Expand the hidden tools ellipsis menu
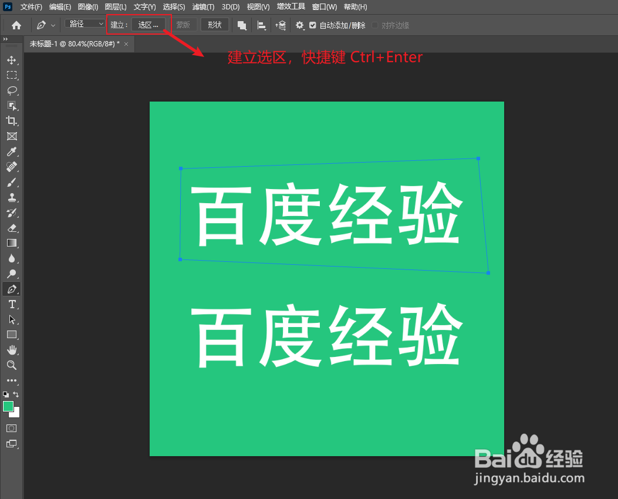The width and height of the screenshot is (618, 499). [x=12, y=380]
